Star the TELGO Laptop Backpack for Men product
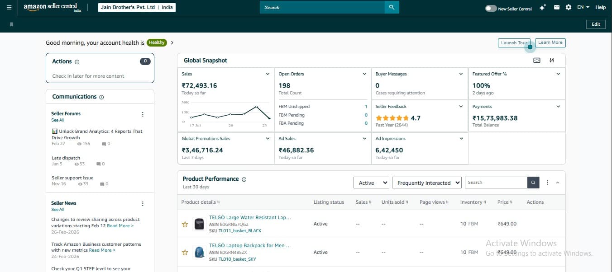The width and height of the screenshot is (612, 272). pos(185,253)
